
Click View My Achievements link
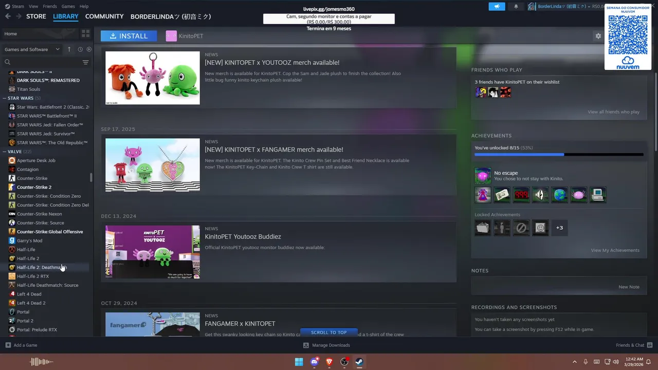(615, 250)
